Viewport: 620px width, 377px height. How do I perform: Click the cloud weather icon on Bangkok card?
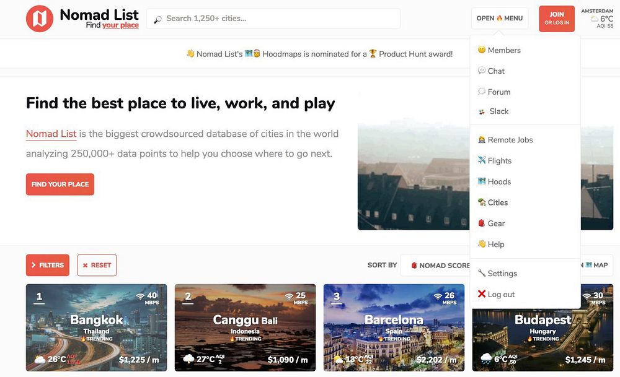coord(40,359)
